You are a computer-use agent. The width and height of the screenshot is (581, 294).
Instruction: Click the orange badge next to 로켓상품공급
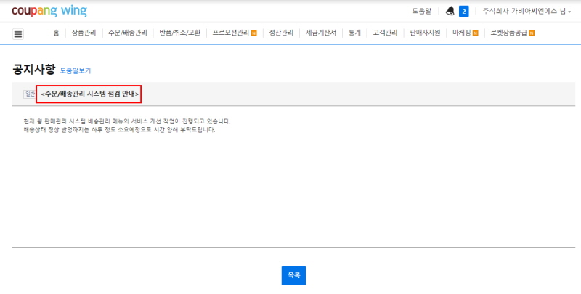[532, 33]
